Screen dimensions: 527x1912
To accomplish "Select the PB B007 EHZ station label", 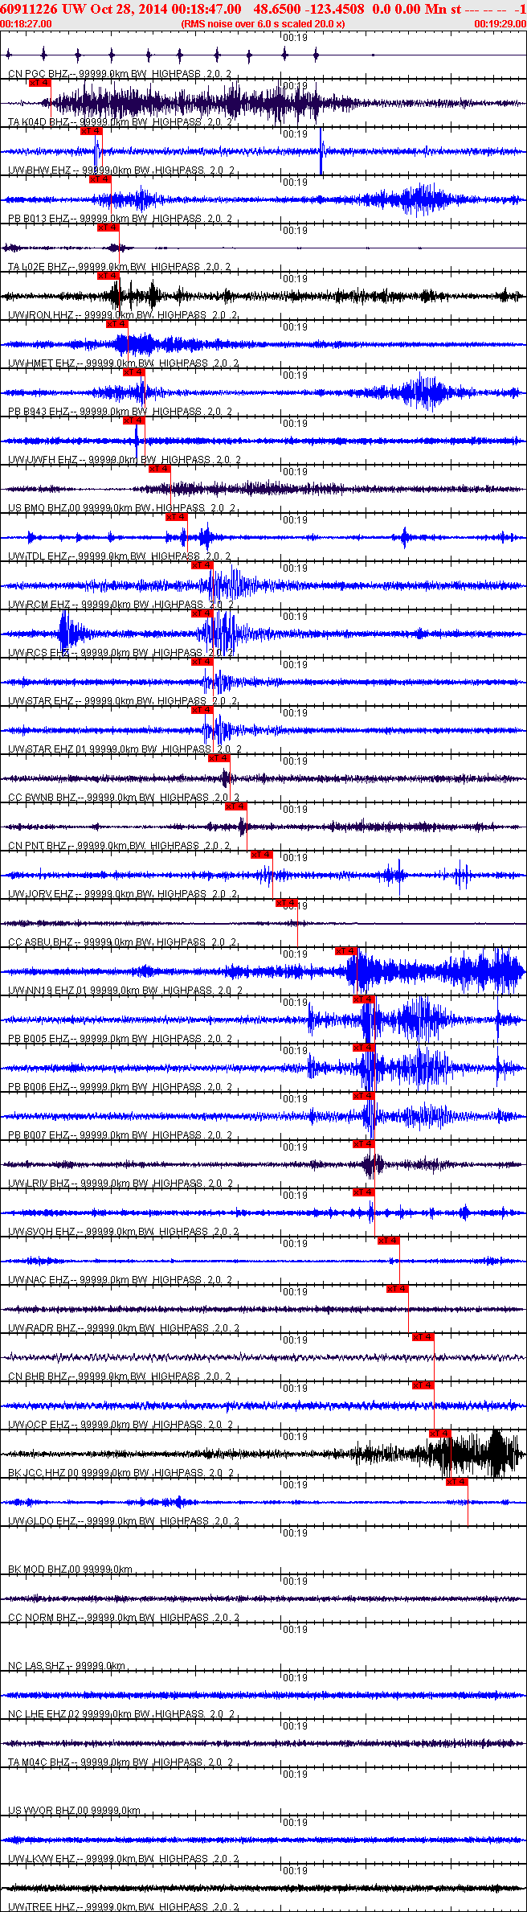I will [x=120, y=1135].
